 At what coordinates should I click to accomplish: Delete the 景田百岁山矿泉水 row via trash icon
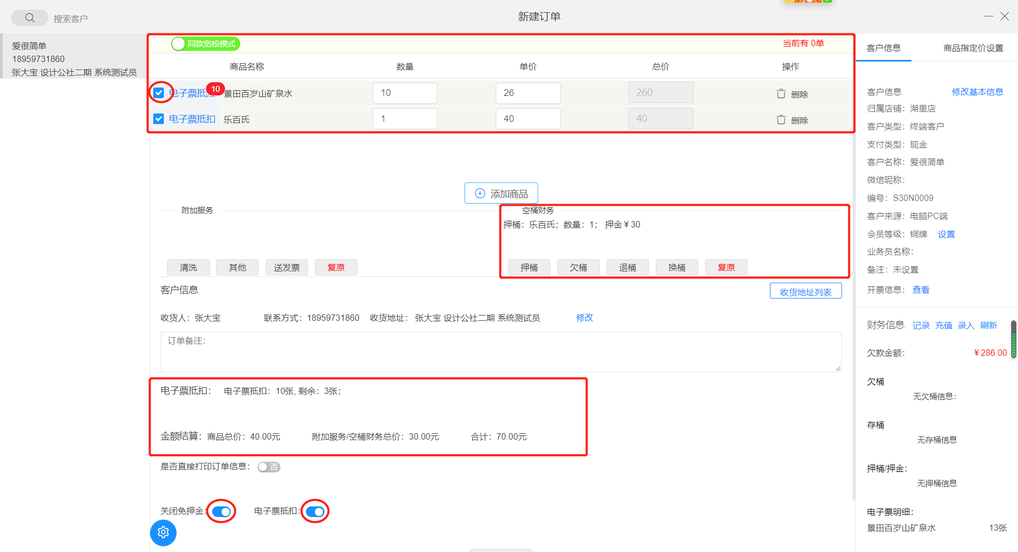pos(781,94)
